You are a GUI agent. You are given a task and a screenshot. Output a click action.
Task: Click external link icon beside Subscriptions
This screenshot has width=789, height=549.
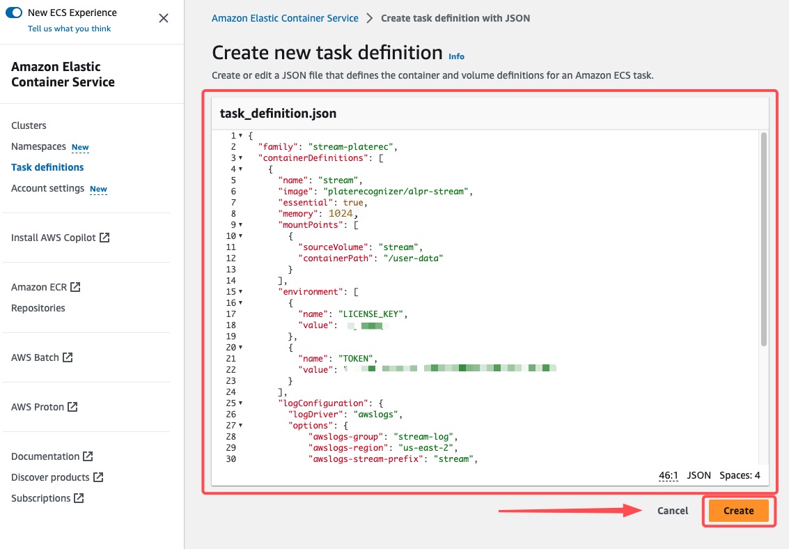pos(79,498)
